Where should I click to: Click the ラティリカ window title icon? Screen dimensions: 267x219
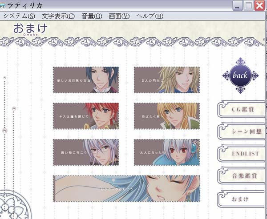coord(2,5)
